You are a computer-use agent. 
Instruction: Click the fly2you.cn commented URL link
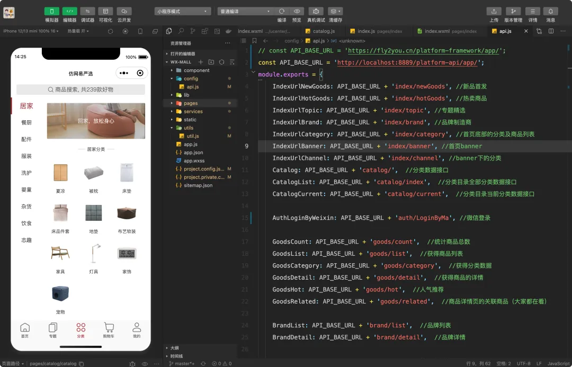(x=423, y=51)
